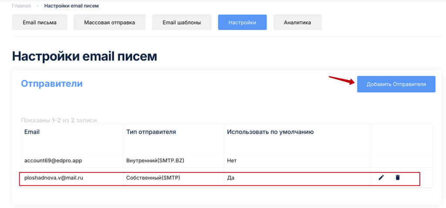Open the Email письма tab
The image size is (446, 208).
click(x=40, y=23)
